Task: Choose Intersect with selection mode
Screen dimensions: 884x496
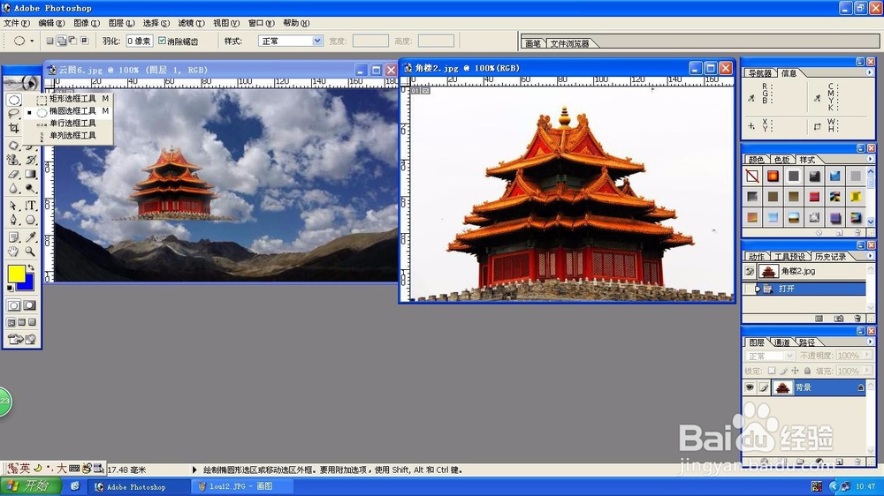Action: point(85,41)
